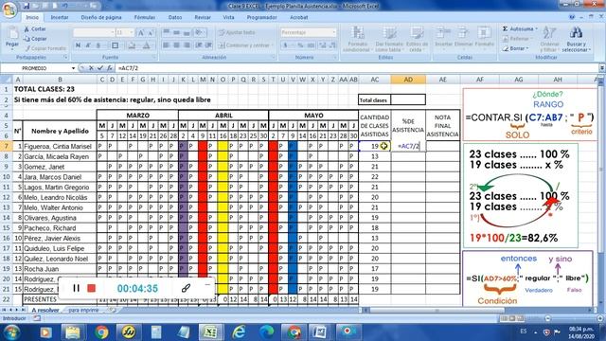Image resolution: width=606 pixels, height=341 pixels.
Task: Open Internet Explorer from taskbar
Action: 239,332
